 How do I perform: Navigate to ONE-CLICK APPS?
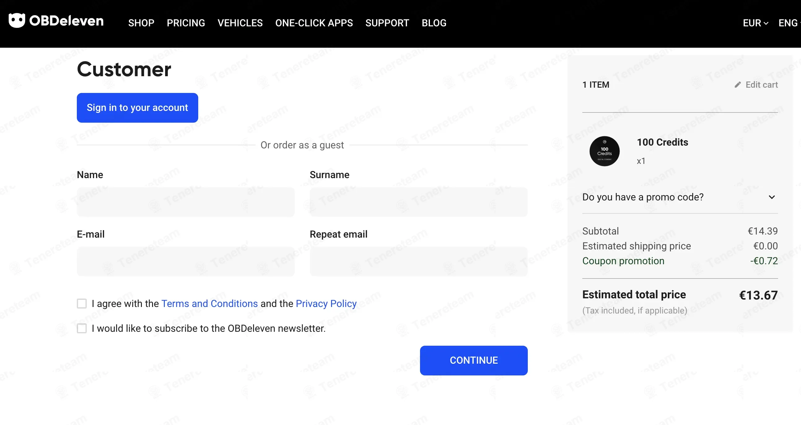point(314,23)
